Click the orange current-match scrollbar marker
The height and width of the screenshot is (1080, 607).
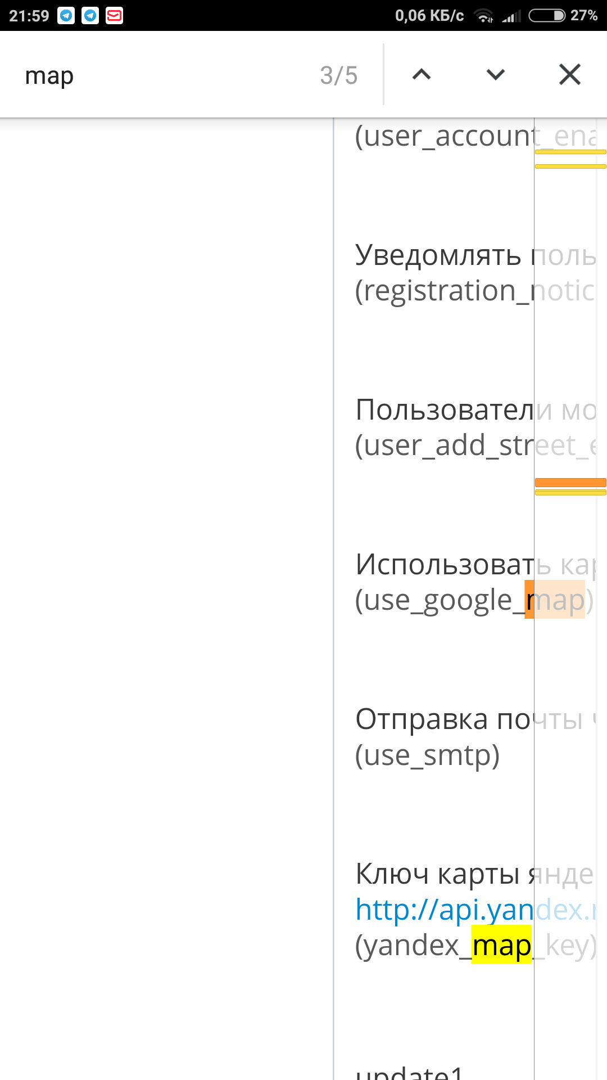coord(570,483)
